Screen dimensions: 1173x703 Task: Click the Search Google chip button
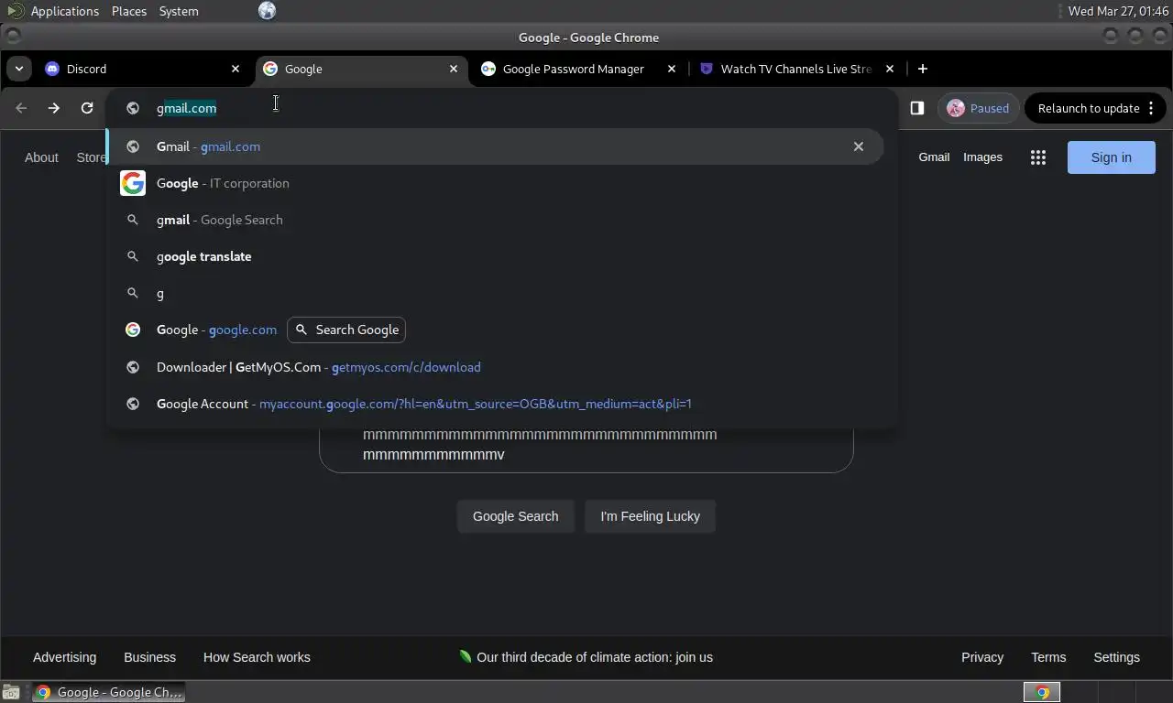pos(346,330)
